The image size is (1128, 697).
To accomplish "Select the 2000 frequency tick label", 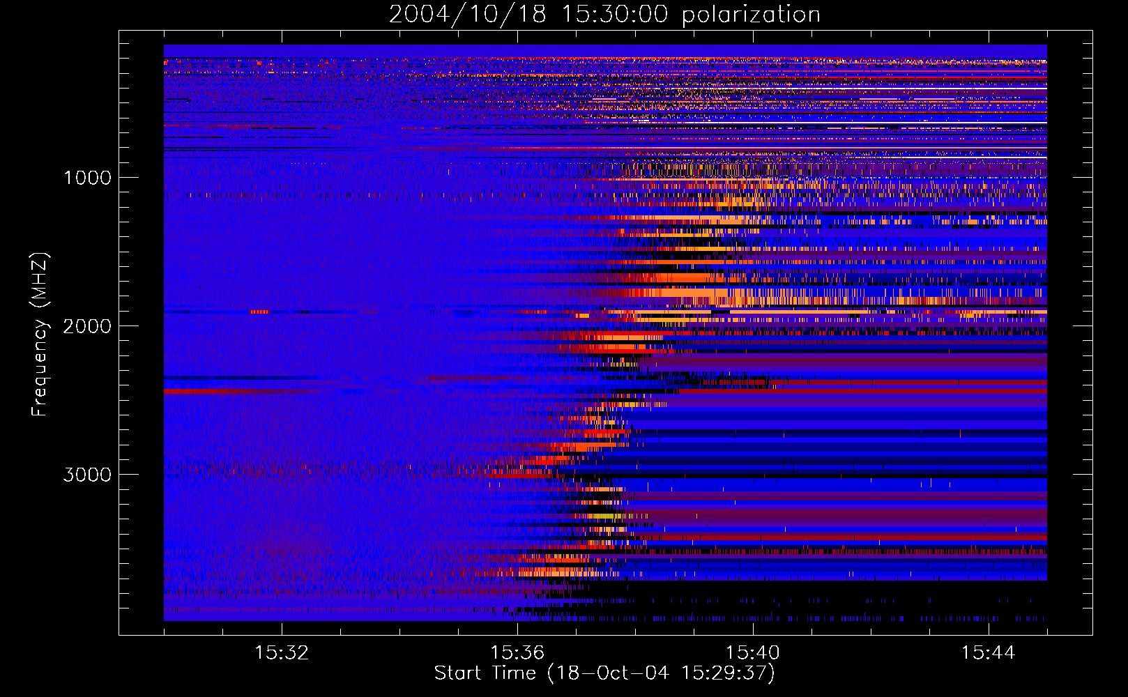I will pyautogui.click(x=87, y=326).
